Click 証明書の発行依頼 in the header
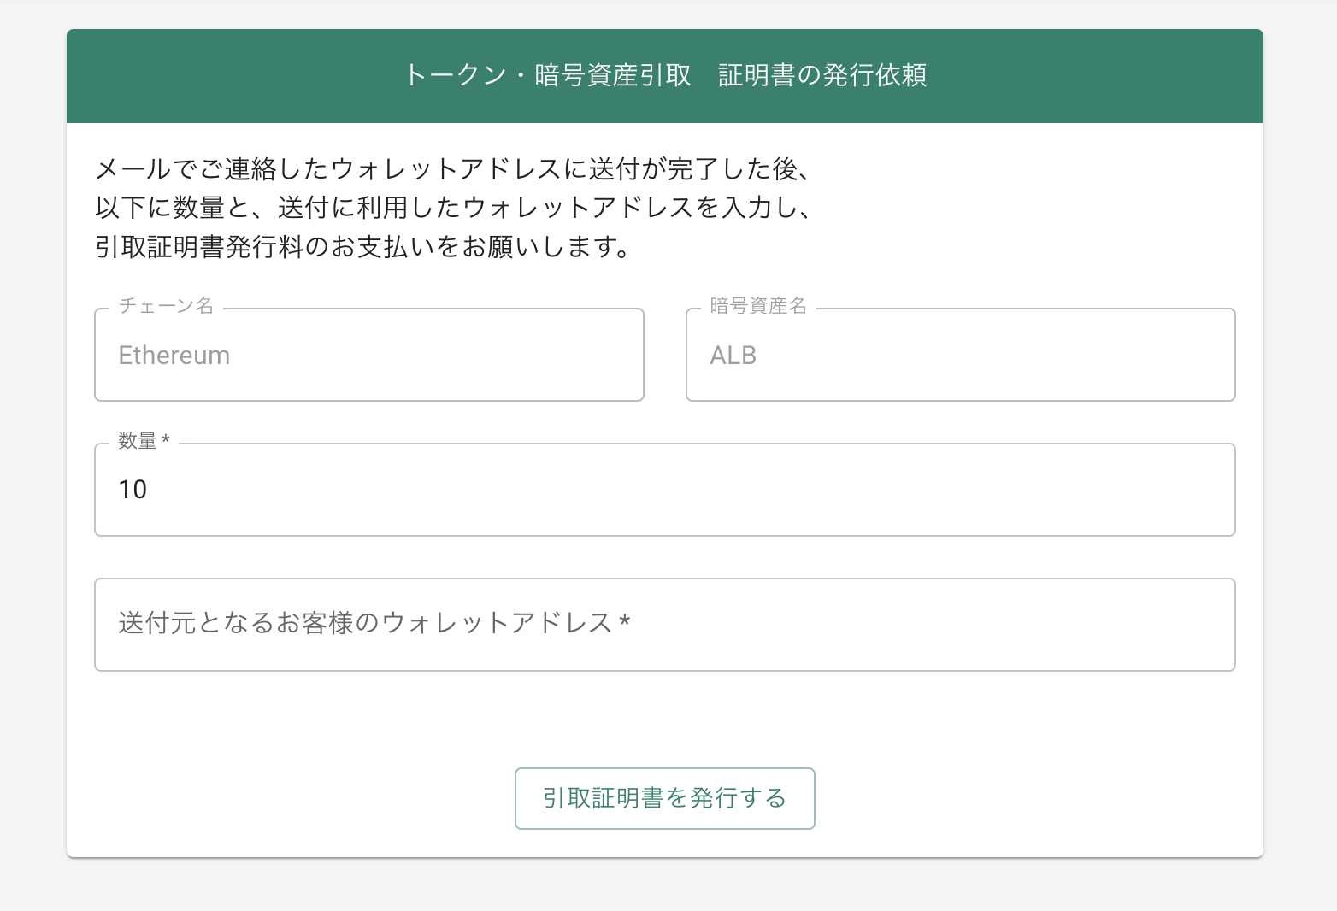Image resolution: width=1337 pixels, height=911 pixels. tap(822, 75)
